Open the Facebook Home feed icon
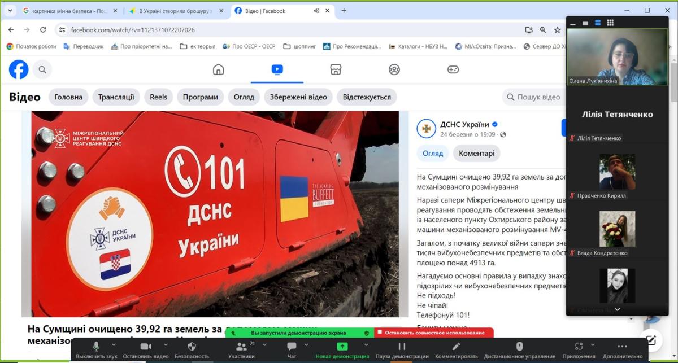This screenshot has height=363, width=678. click(218, 69)
